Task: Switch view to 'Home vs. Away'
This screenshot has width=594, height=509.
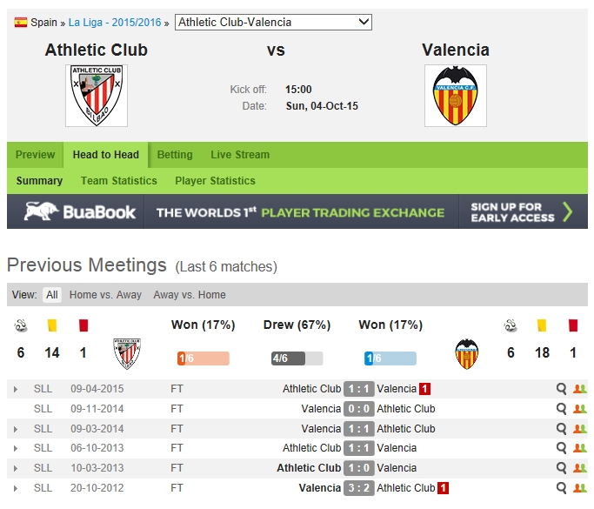Action: (105, 295)
